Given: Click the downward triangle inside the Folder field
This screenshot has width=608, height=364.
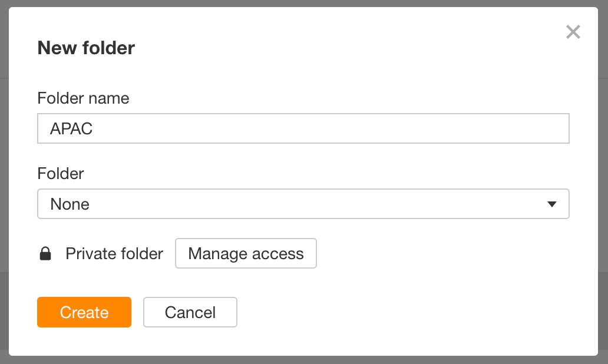Looking at the screenshot, I should 551,204.
